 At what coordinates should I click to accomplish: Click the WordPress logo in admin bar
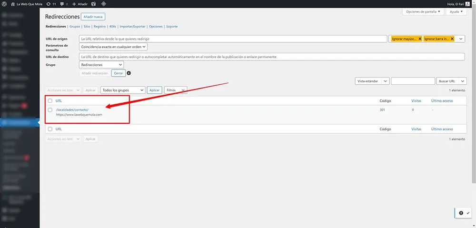coord(4,4)
